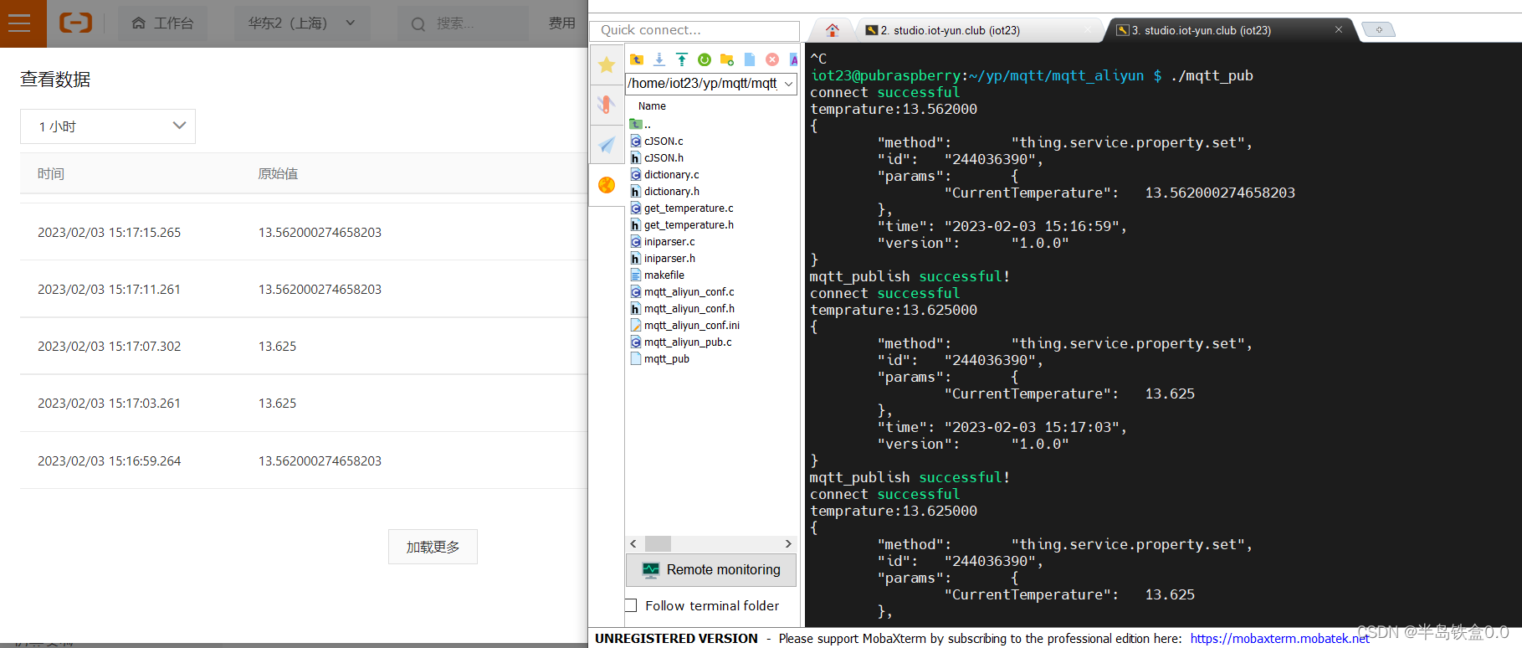Image resolution: width=1522 pixels, height=648 pixels.
Task: Open the 1 小时 time range dropdown
Action: pos(108,126)
